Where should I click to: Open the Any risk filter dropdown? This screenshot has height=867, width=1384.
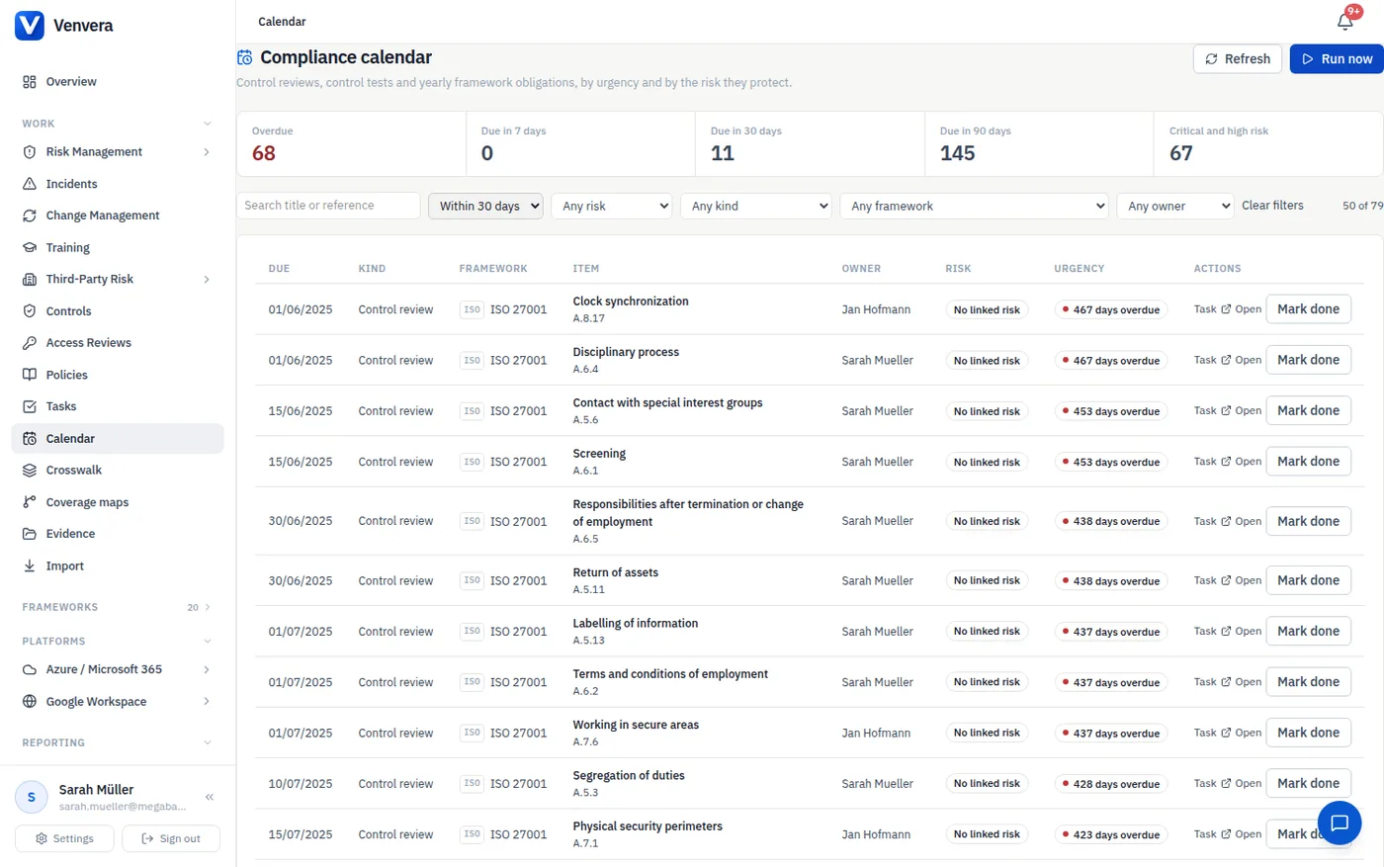611,206
